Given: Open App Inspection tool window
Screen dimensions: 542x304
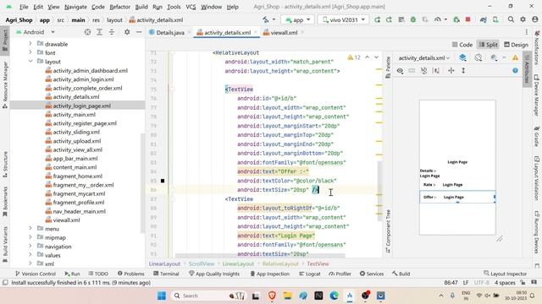Looking at the screenshot, I should click(x=269, y=274).
